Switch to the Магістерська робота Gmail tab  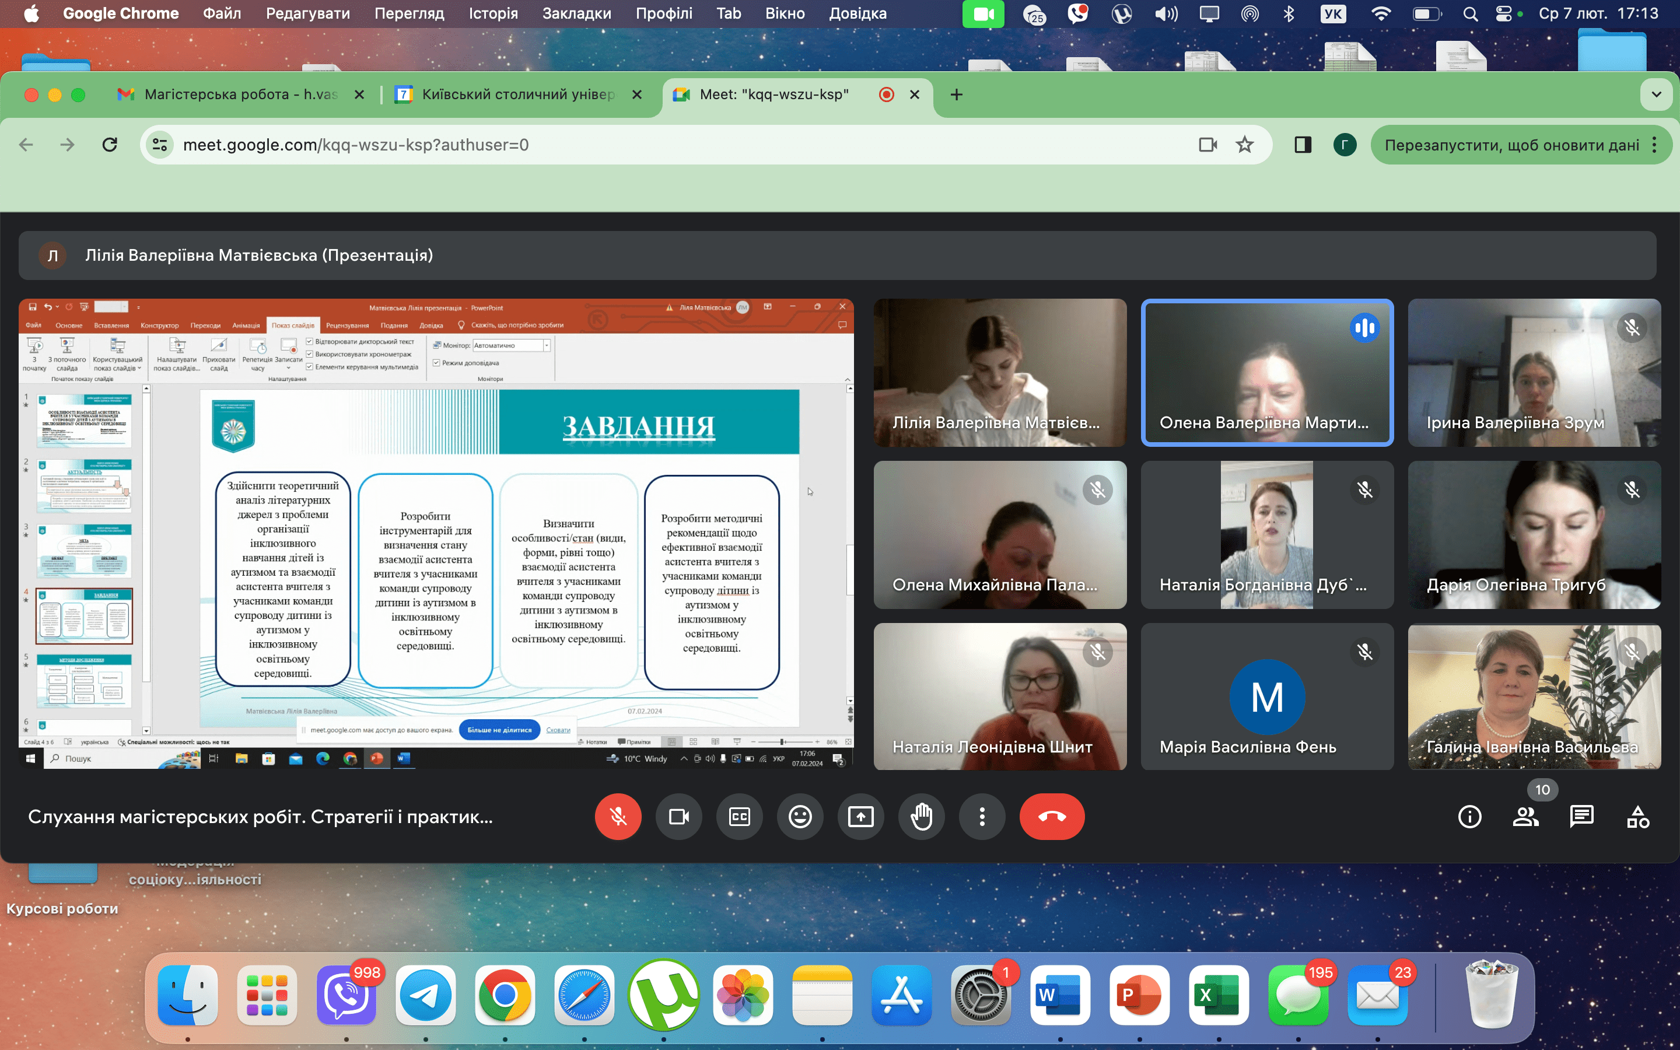pos(240,94)
